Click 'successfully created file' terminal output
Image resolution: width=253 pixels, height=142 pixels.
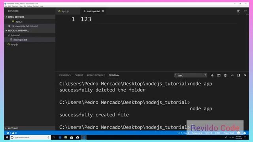(x=94, y=115)
